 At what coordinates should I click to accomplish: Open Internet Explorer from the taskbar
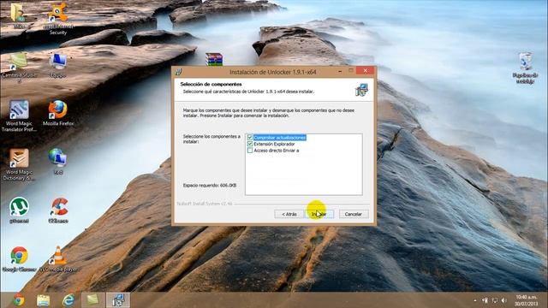(68, 300)
